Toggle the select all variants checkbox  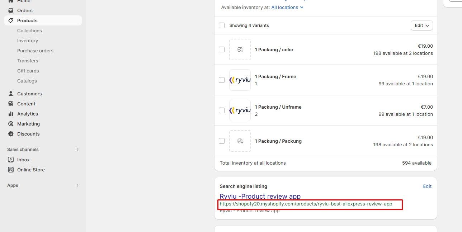click(222, 25)
